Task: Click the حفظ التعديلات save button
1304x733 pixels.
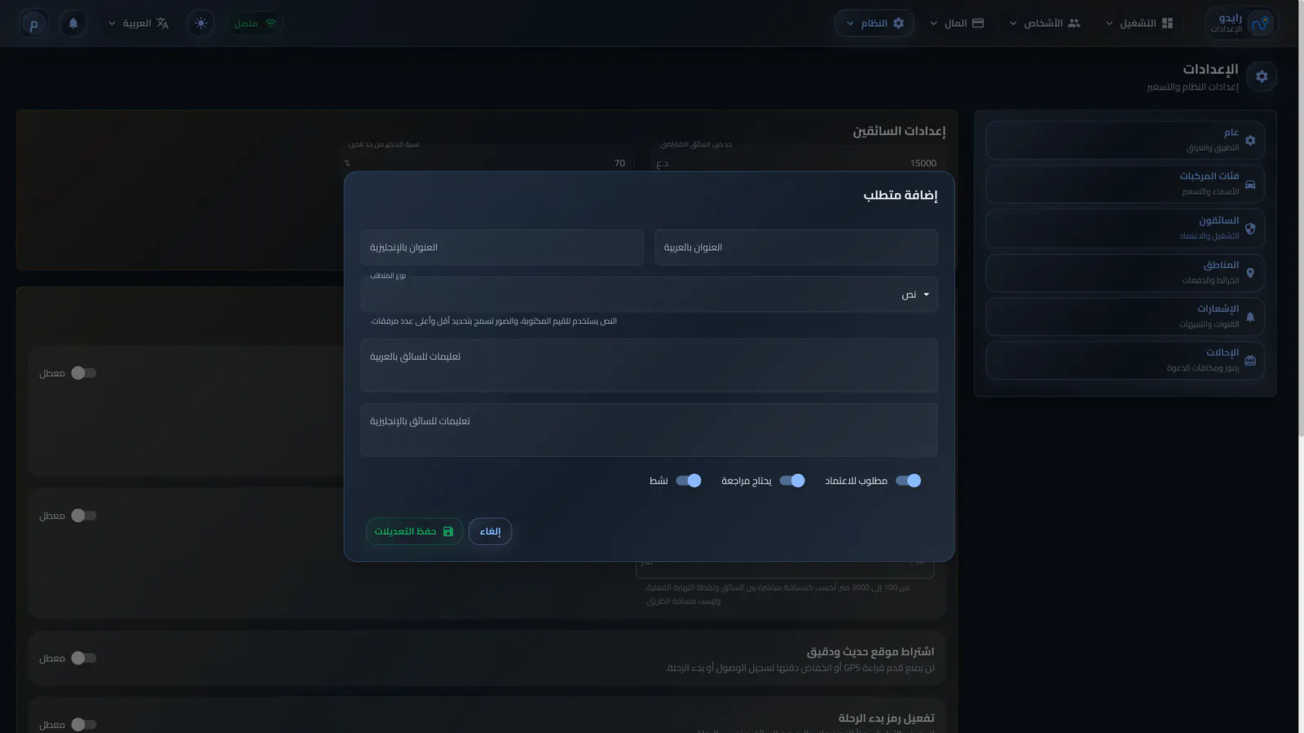Action: tap(414, 531)
